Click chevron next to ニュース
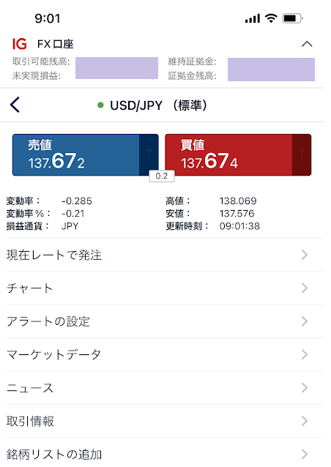The width and height of the screenshot is (331, 467). (x=305, y=388)
